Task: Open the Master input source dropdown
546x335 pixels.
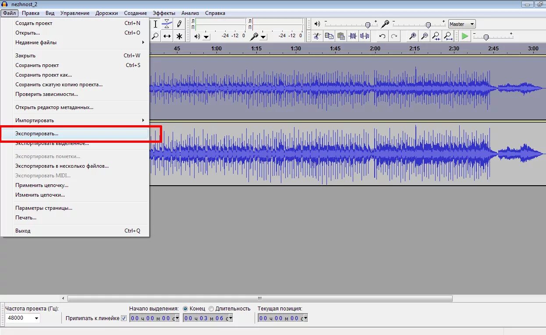Action: (x=462, y=24)
